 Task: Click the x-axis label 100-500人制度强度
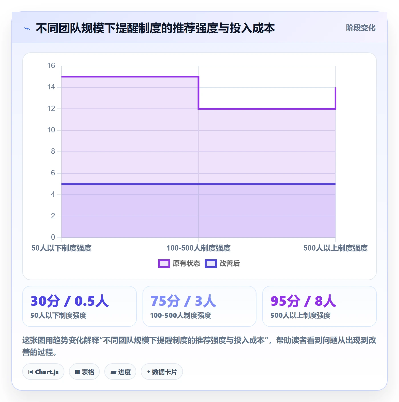coord(198,248)
